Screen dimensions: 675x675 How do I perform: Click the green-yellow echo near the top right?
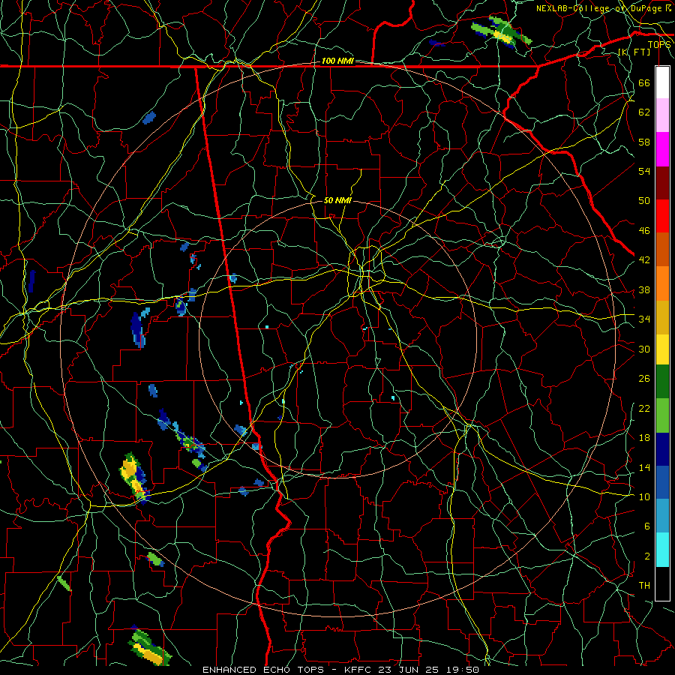coord(502,33)
